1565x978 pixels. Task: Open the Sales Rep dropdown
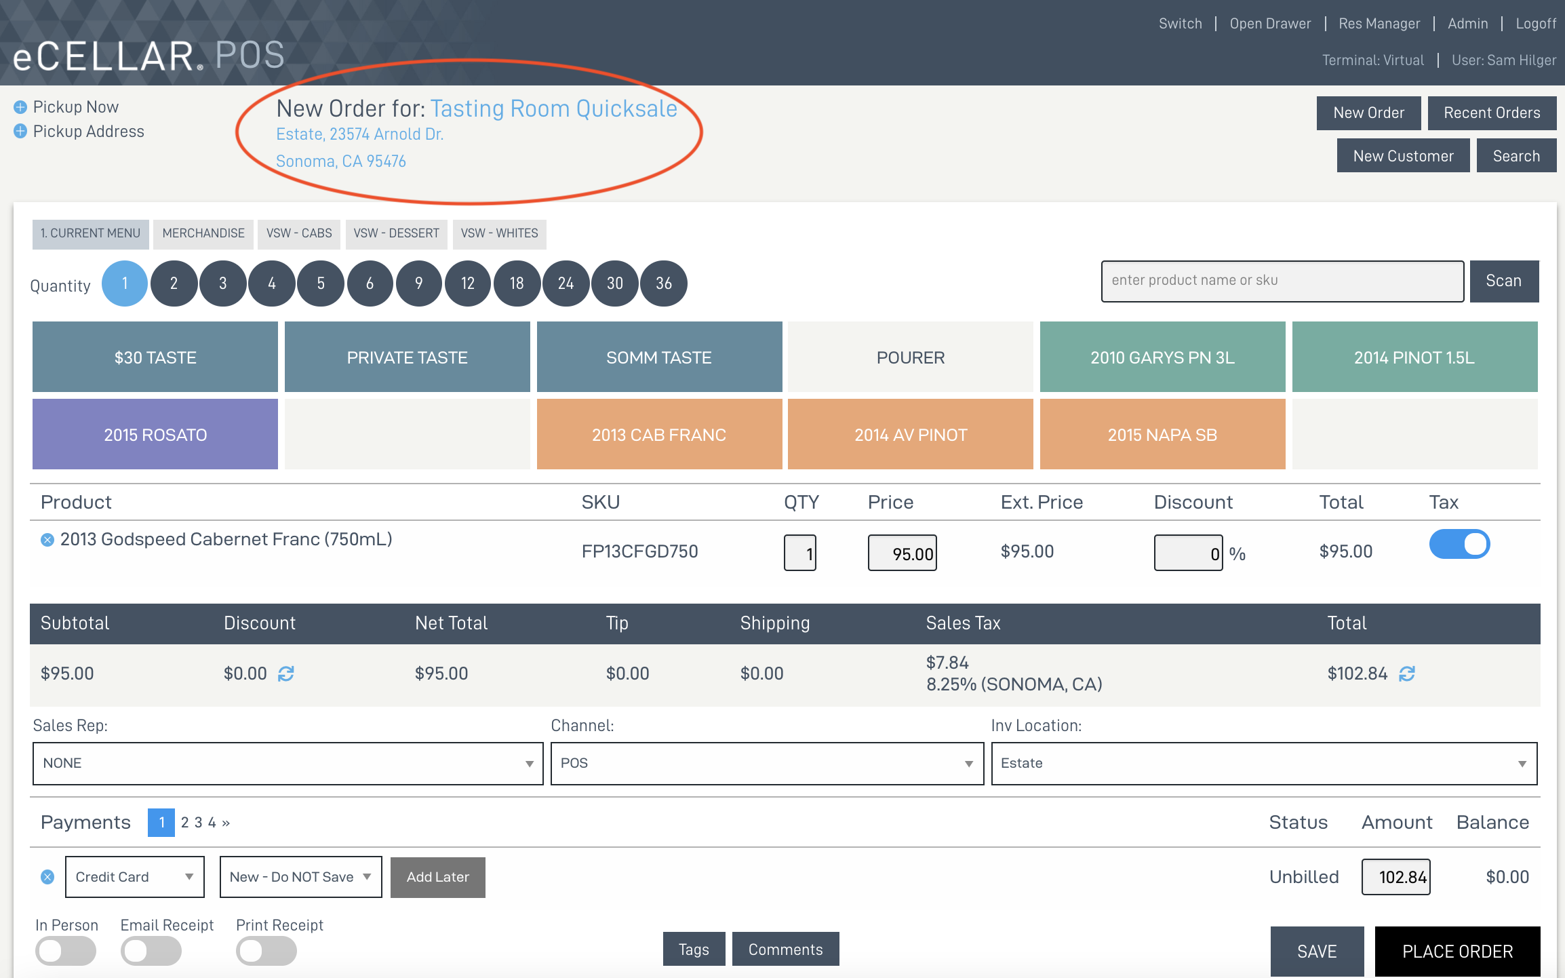[x=288, y=764]
